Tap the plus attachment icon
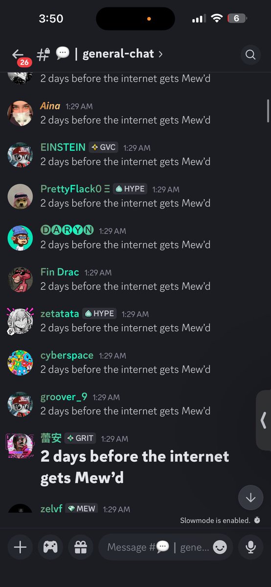Image resolution: width=271 pixels, height=587 pixels. pyautogui.click(x=20, y=547)
